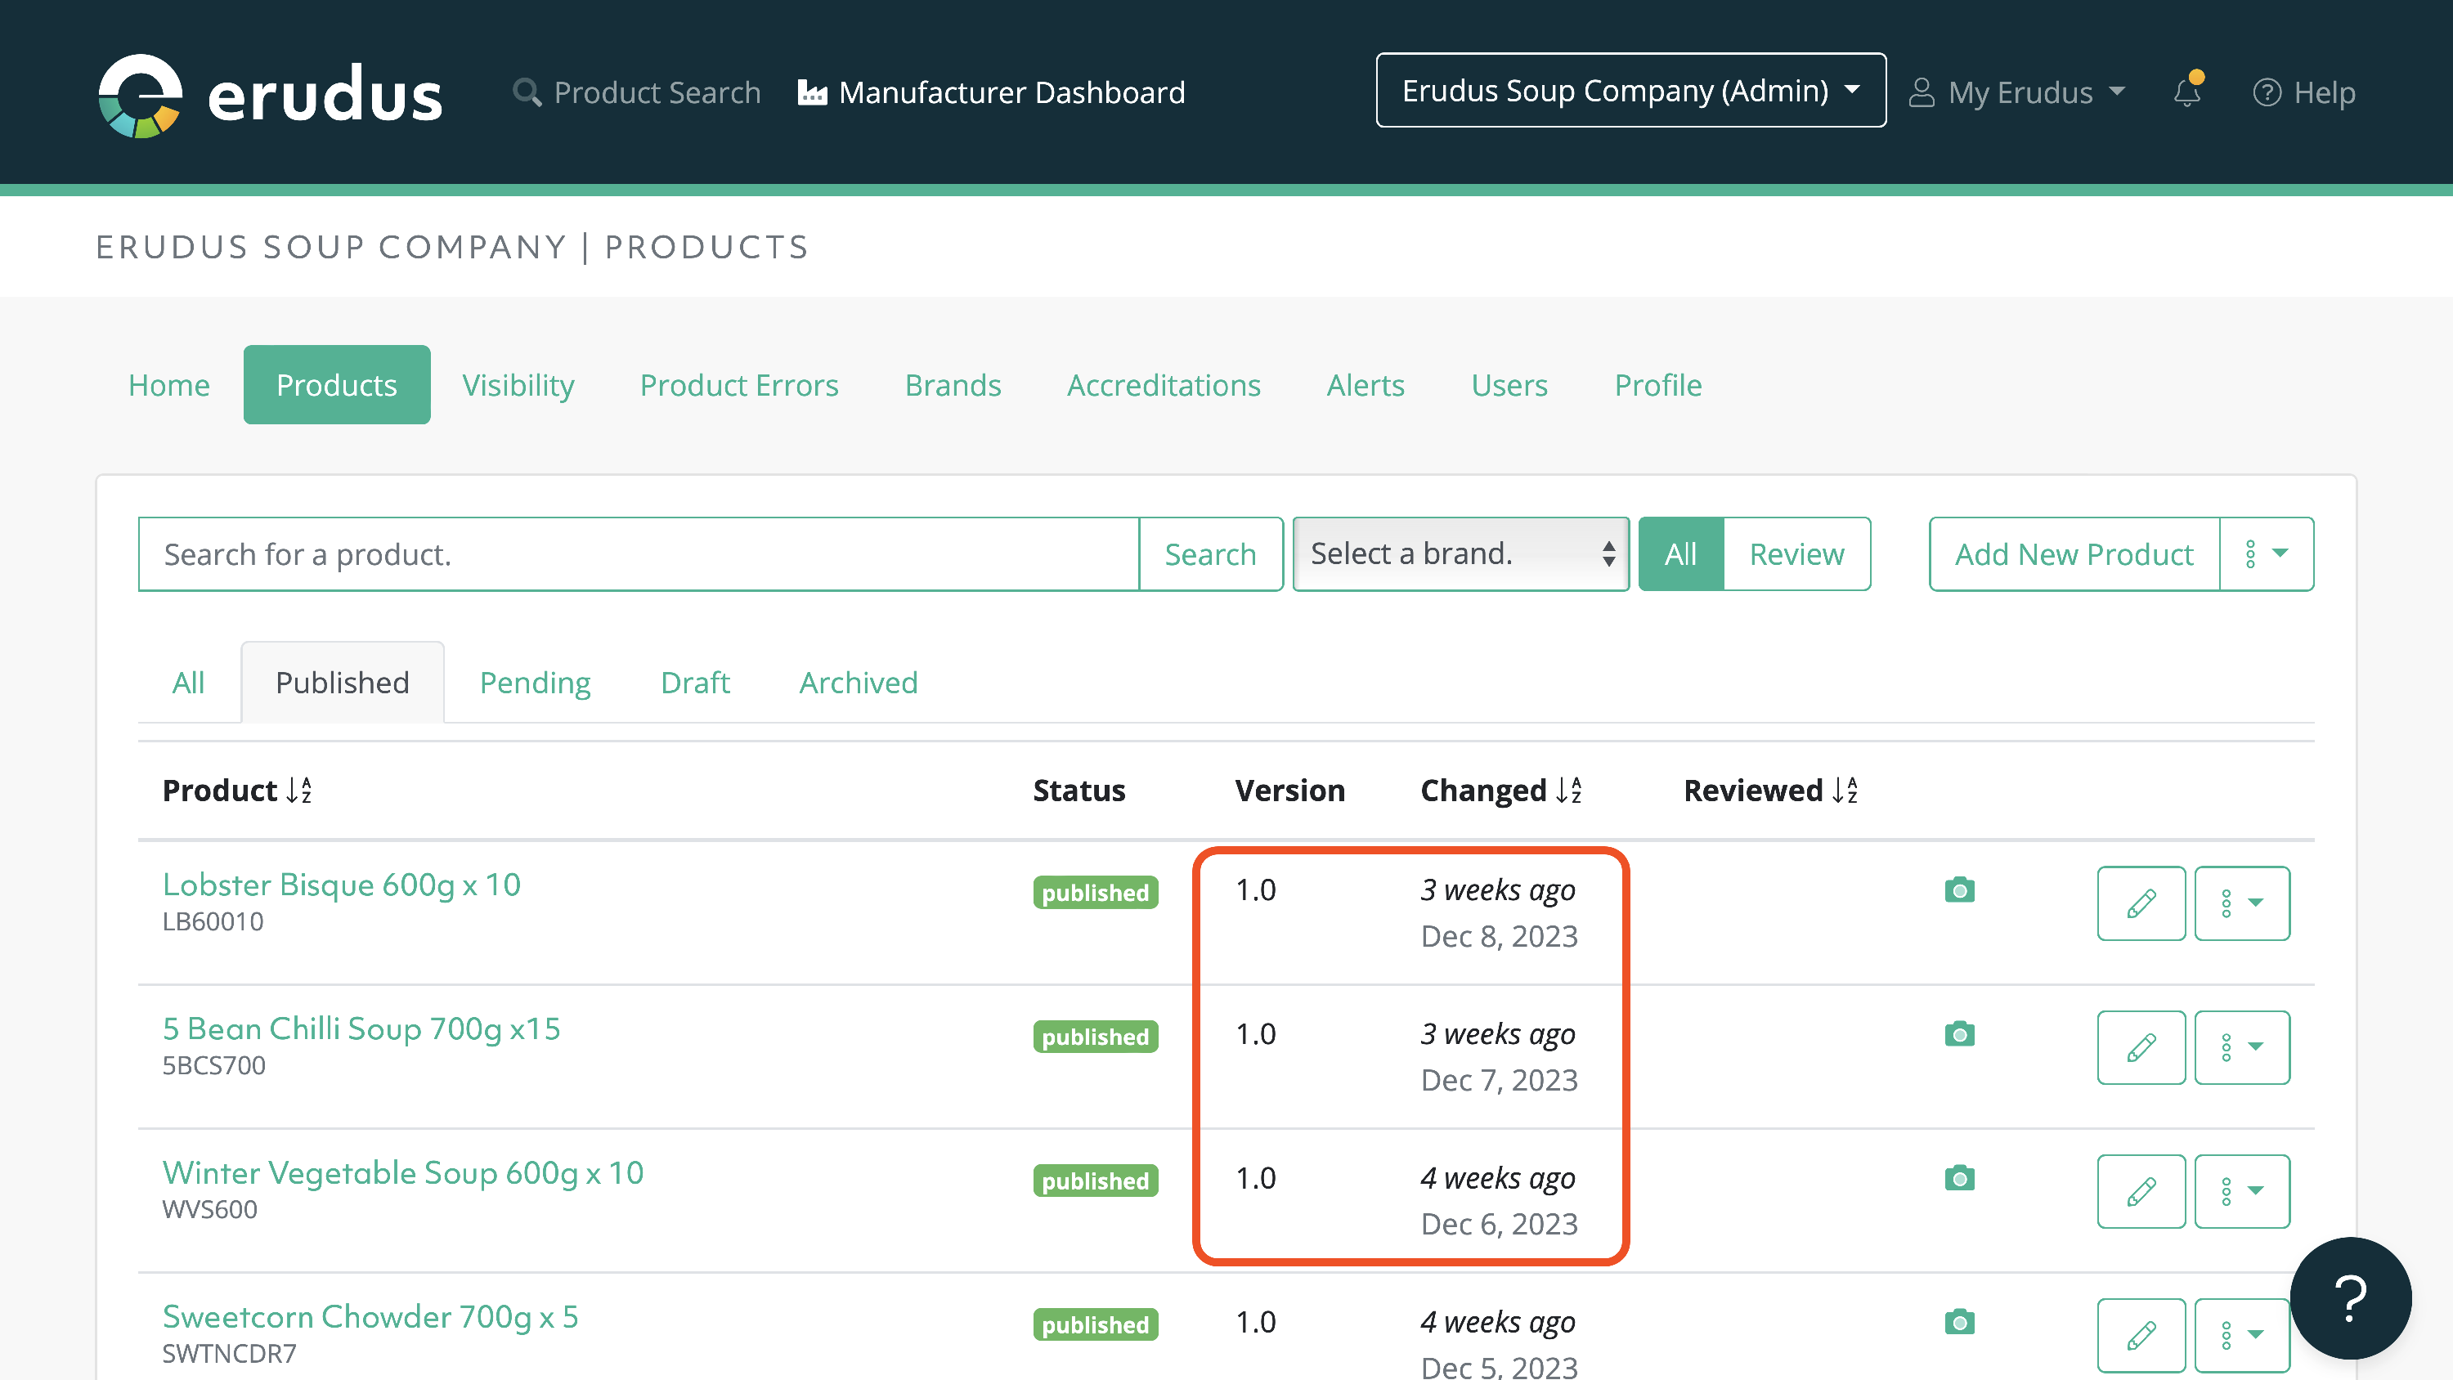Click the 5BCS700 product code
The width and height of the screenshot is (2453, 1380).
tap(214, 1066)
